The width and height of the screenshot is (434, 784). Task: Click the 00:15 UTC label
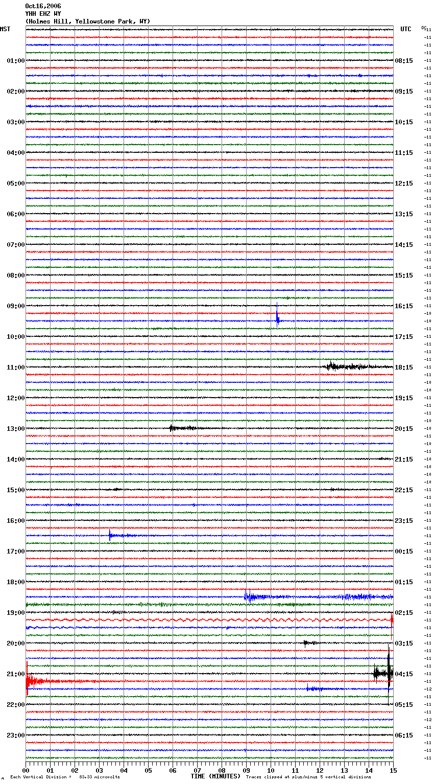404,551
